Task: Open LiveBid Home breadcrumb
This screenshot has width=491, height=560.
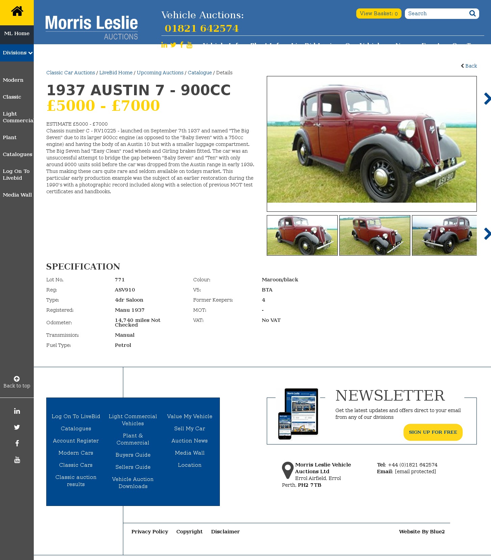Action: 116,73
